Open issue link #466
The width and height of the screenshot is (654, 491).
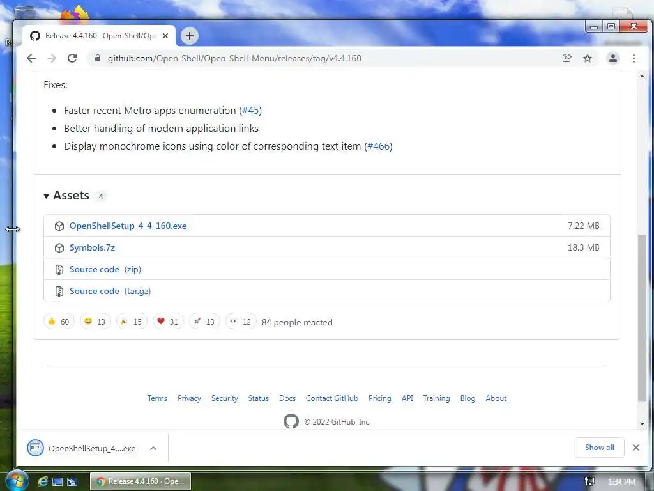(378, 146)
